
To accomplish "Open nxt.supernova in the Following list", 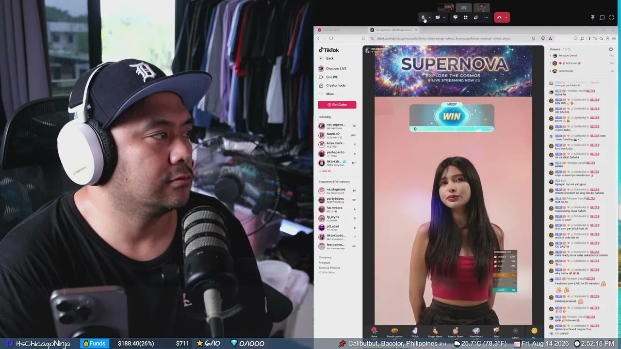I will [337, 126].
